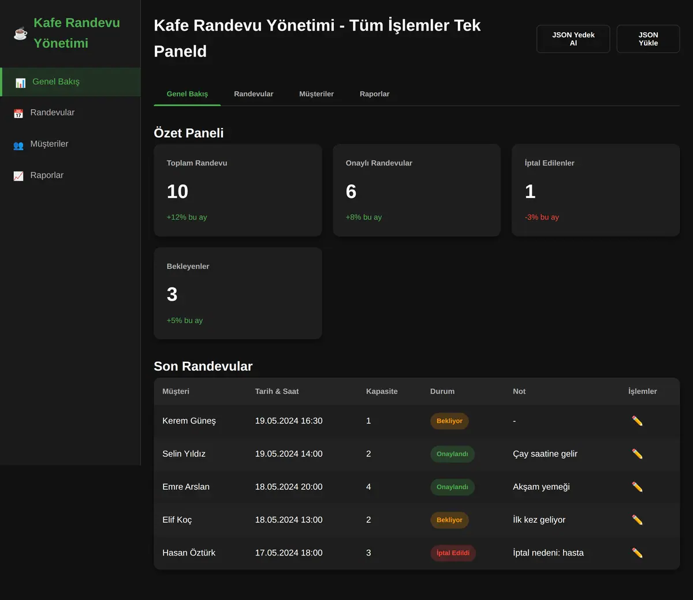This screenshot has height=600, width=693.
Task: Click the Müşteri column header
Action: [176, 391]
